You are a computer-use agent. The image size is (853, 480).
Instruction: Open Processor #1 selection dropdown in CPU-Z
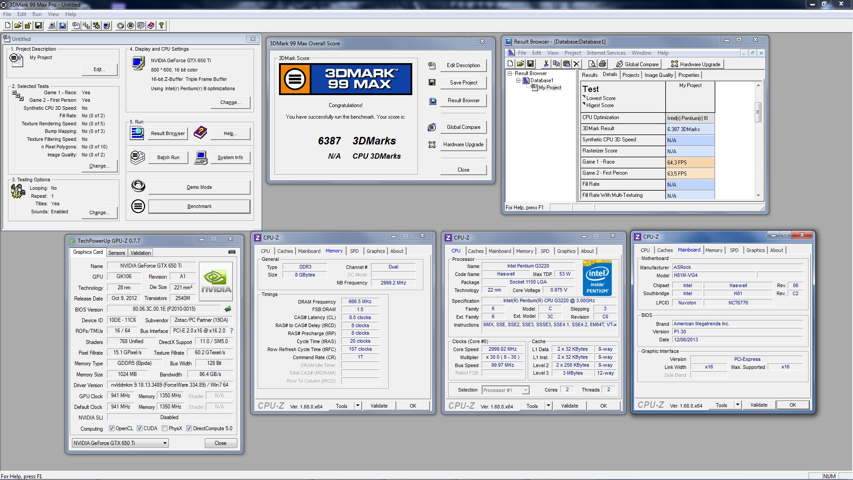click(526, 390)
